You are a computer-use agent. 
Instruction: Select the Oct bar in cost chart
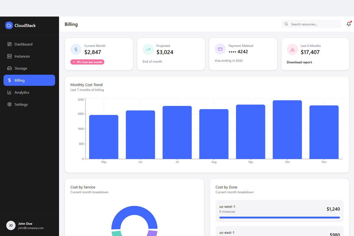tap(287, 130)
